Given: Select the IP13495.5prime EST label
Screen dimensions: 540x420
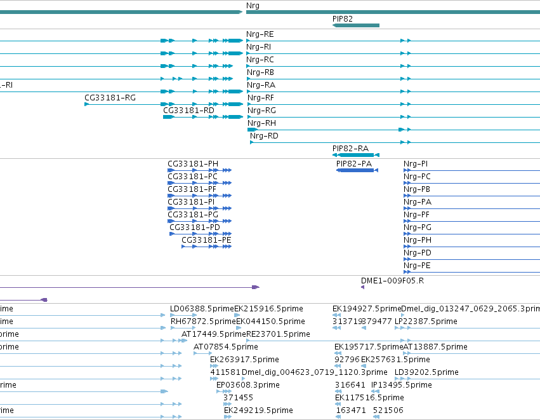Looking at the screenshot, I should pos(401,386).
